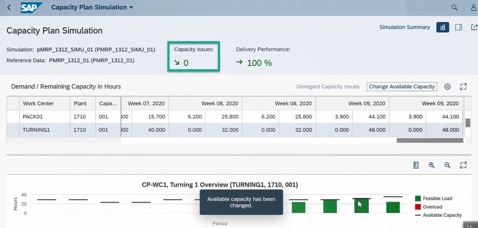Click Disregard Capacity Issues
Screen dimensions: 478x228
click(x=328, y=87)
